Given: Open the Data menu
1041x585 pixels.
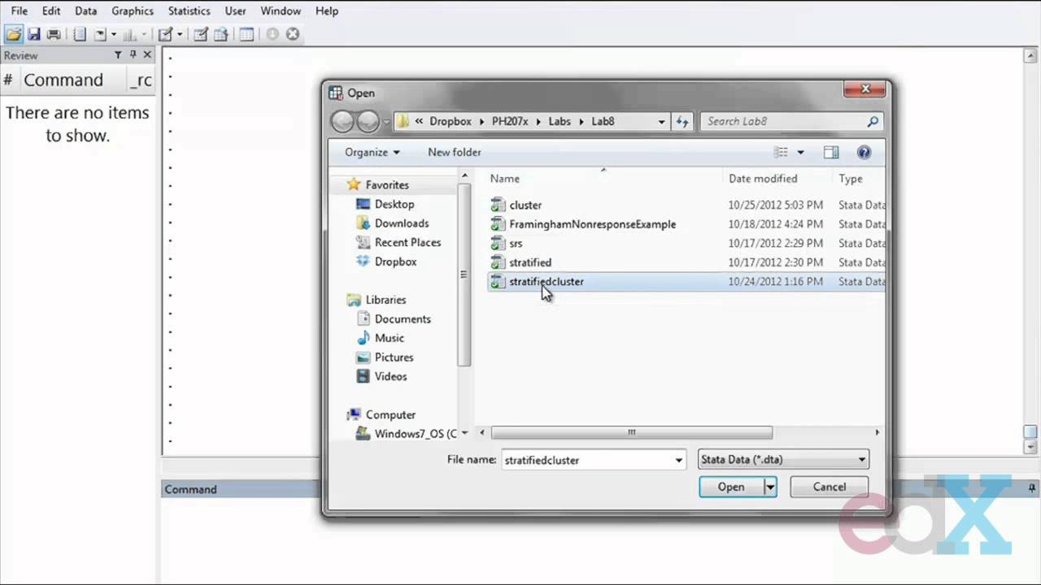Looking at the screenshot, I should [85, 11].
